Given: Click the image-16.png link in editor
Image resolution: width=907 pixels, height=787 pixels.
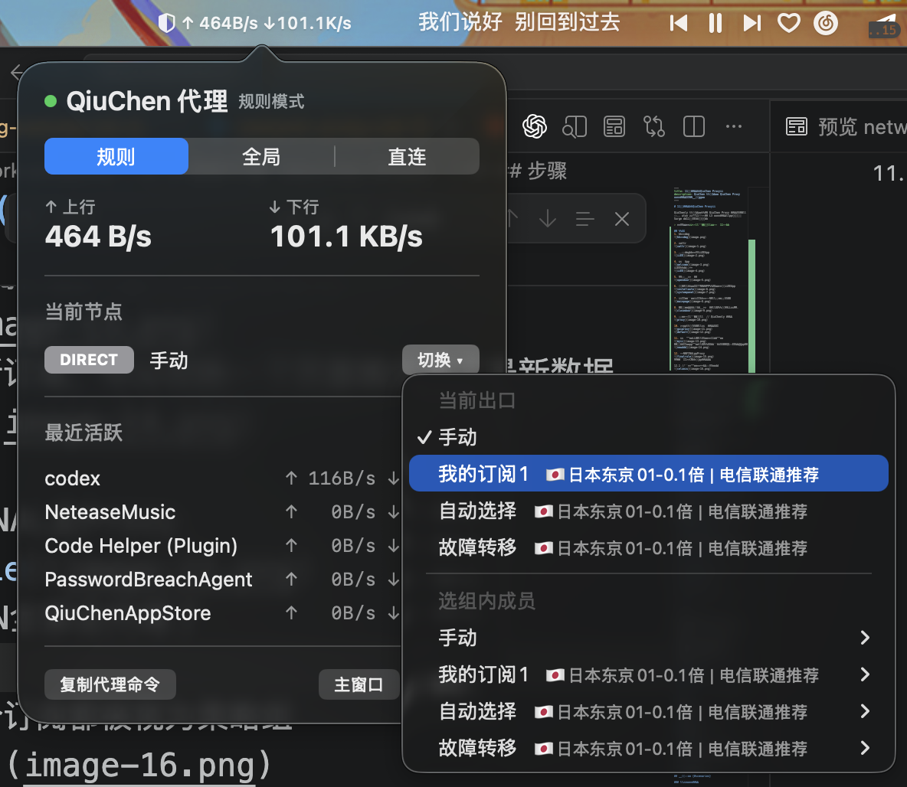Looking at the screenshot, I should tap(139, 765).
